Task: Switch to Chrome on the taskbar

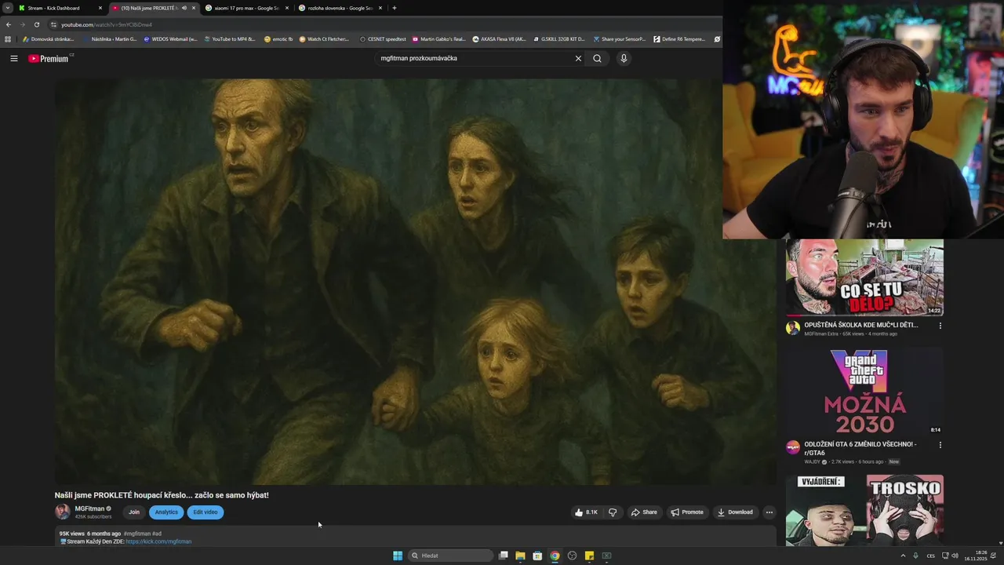Action: click(x=555, y=556)
